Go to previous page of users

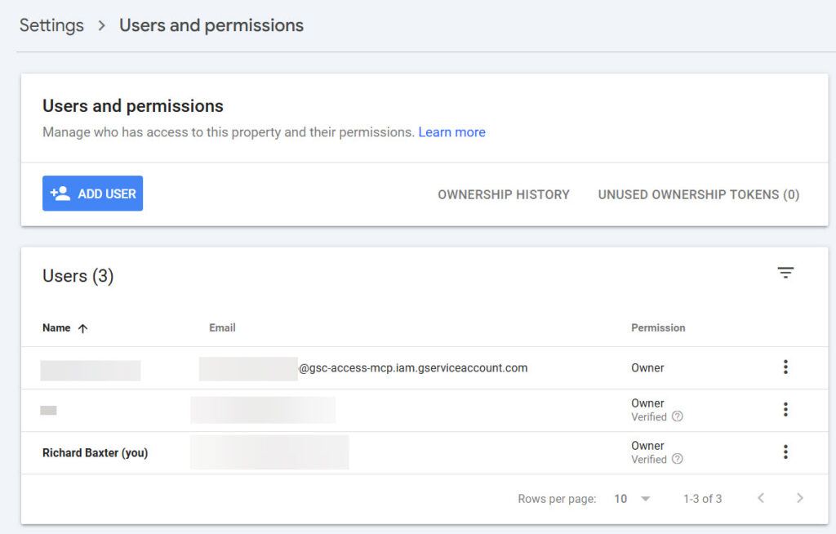761,498
